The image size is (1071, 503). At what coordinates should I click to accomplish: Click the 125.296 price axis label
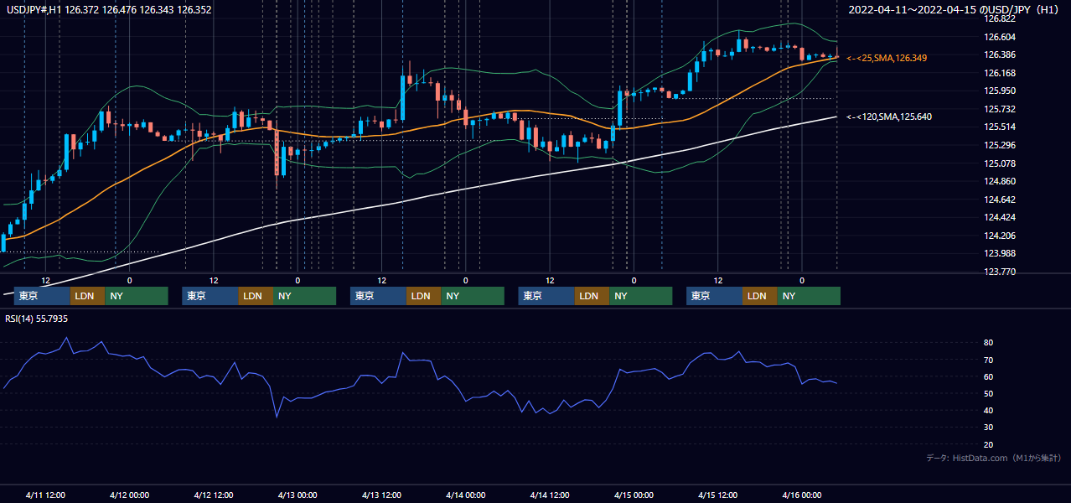pos(1000,145)
